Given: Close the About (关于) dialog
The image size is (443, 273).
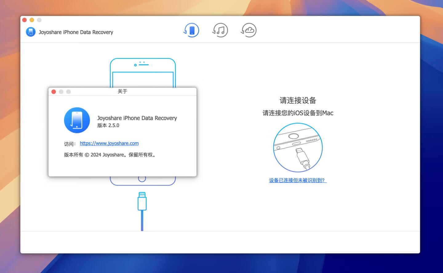Looking at the screenshot, I should (54, 92).
